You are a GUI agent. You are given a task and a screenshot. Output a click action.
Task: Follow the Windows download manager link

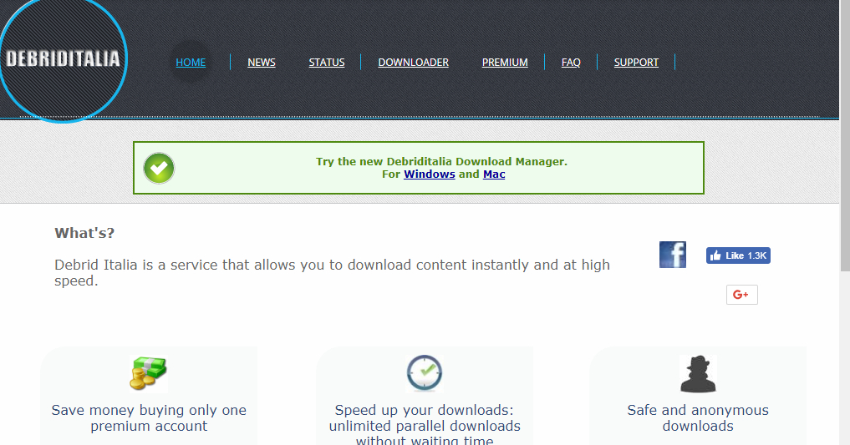(430, 174)
